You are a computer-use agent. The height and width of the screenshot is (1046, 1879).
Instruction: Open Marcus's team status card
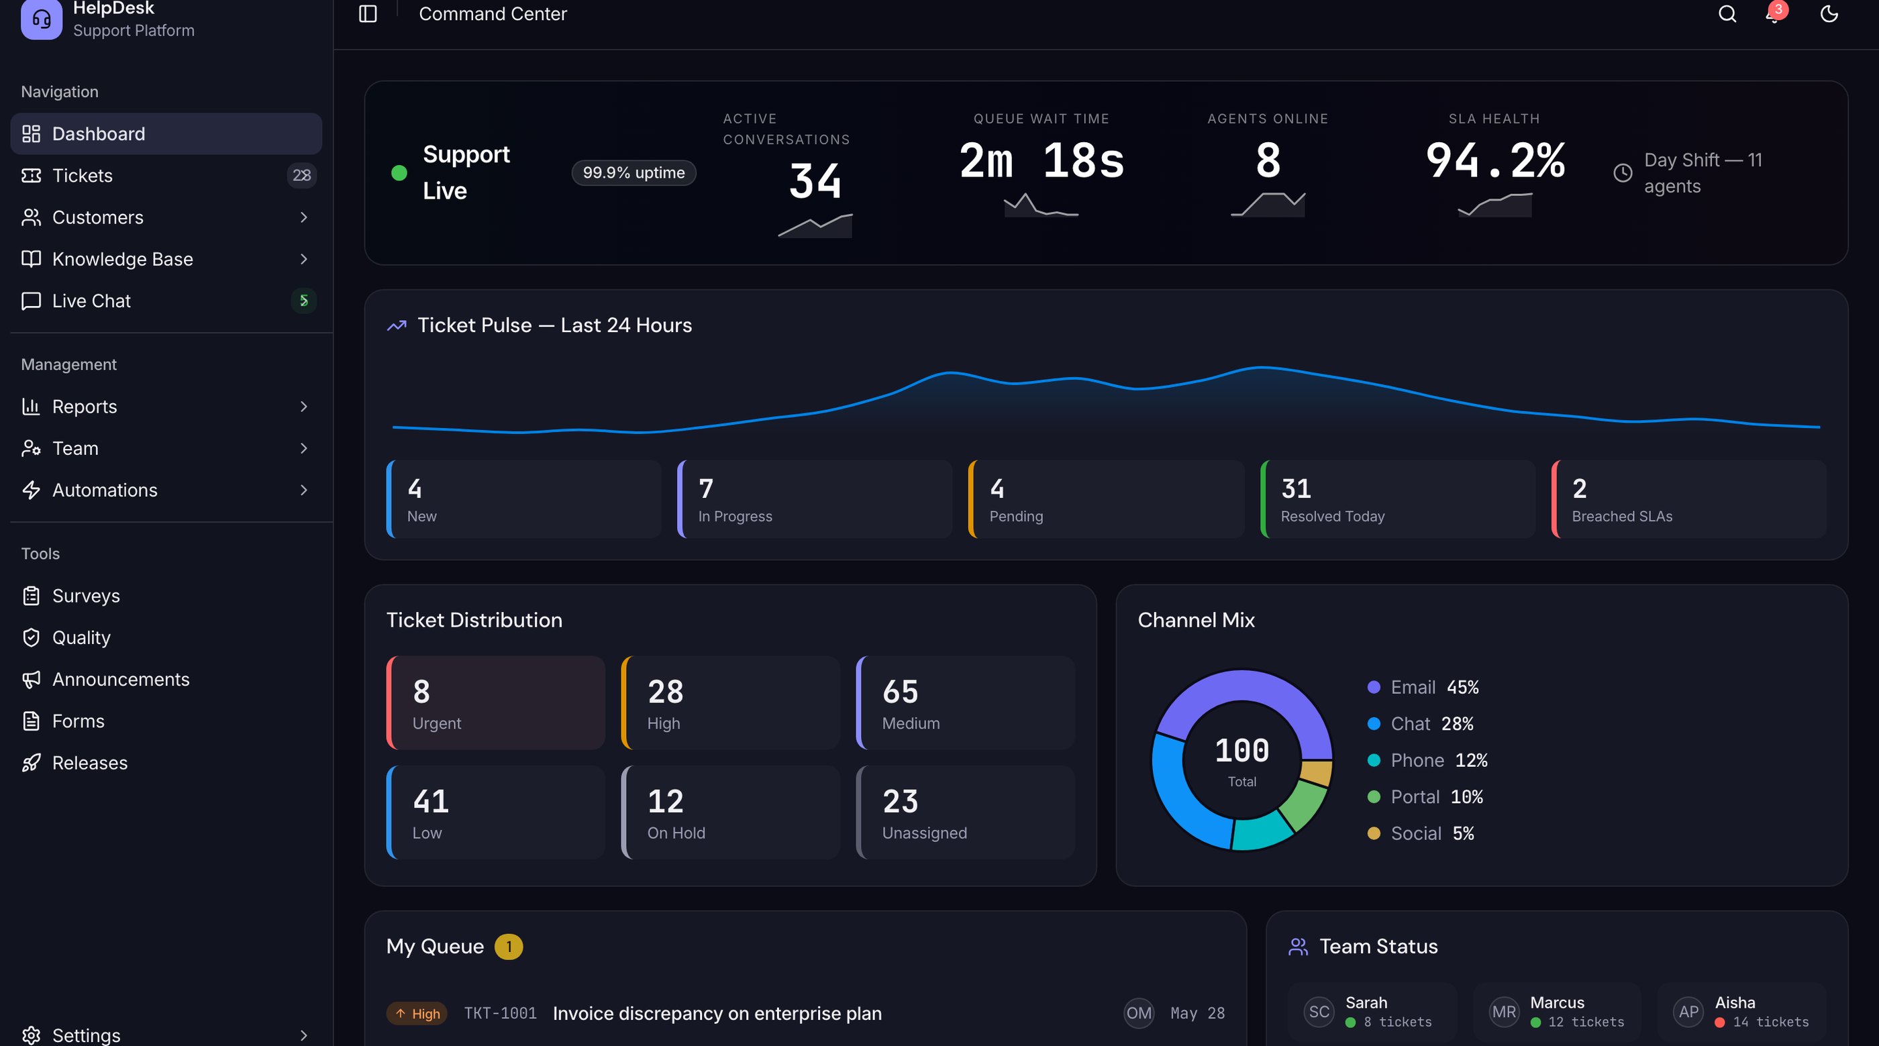pos(1557,1012)
